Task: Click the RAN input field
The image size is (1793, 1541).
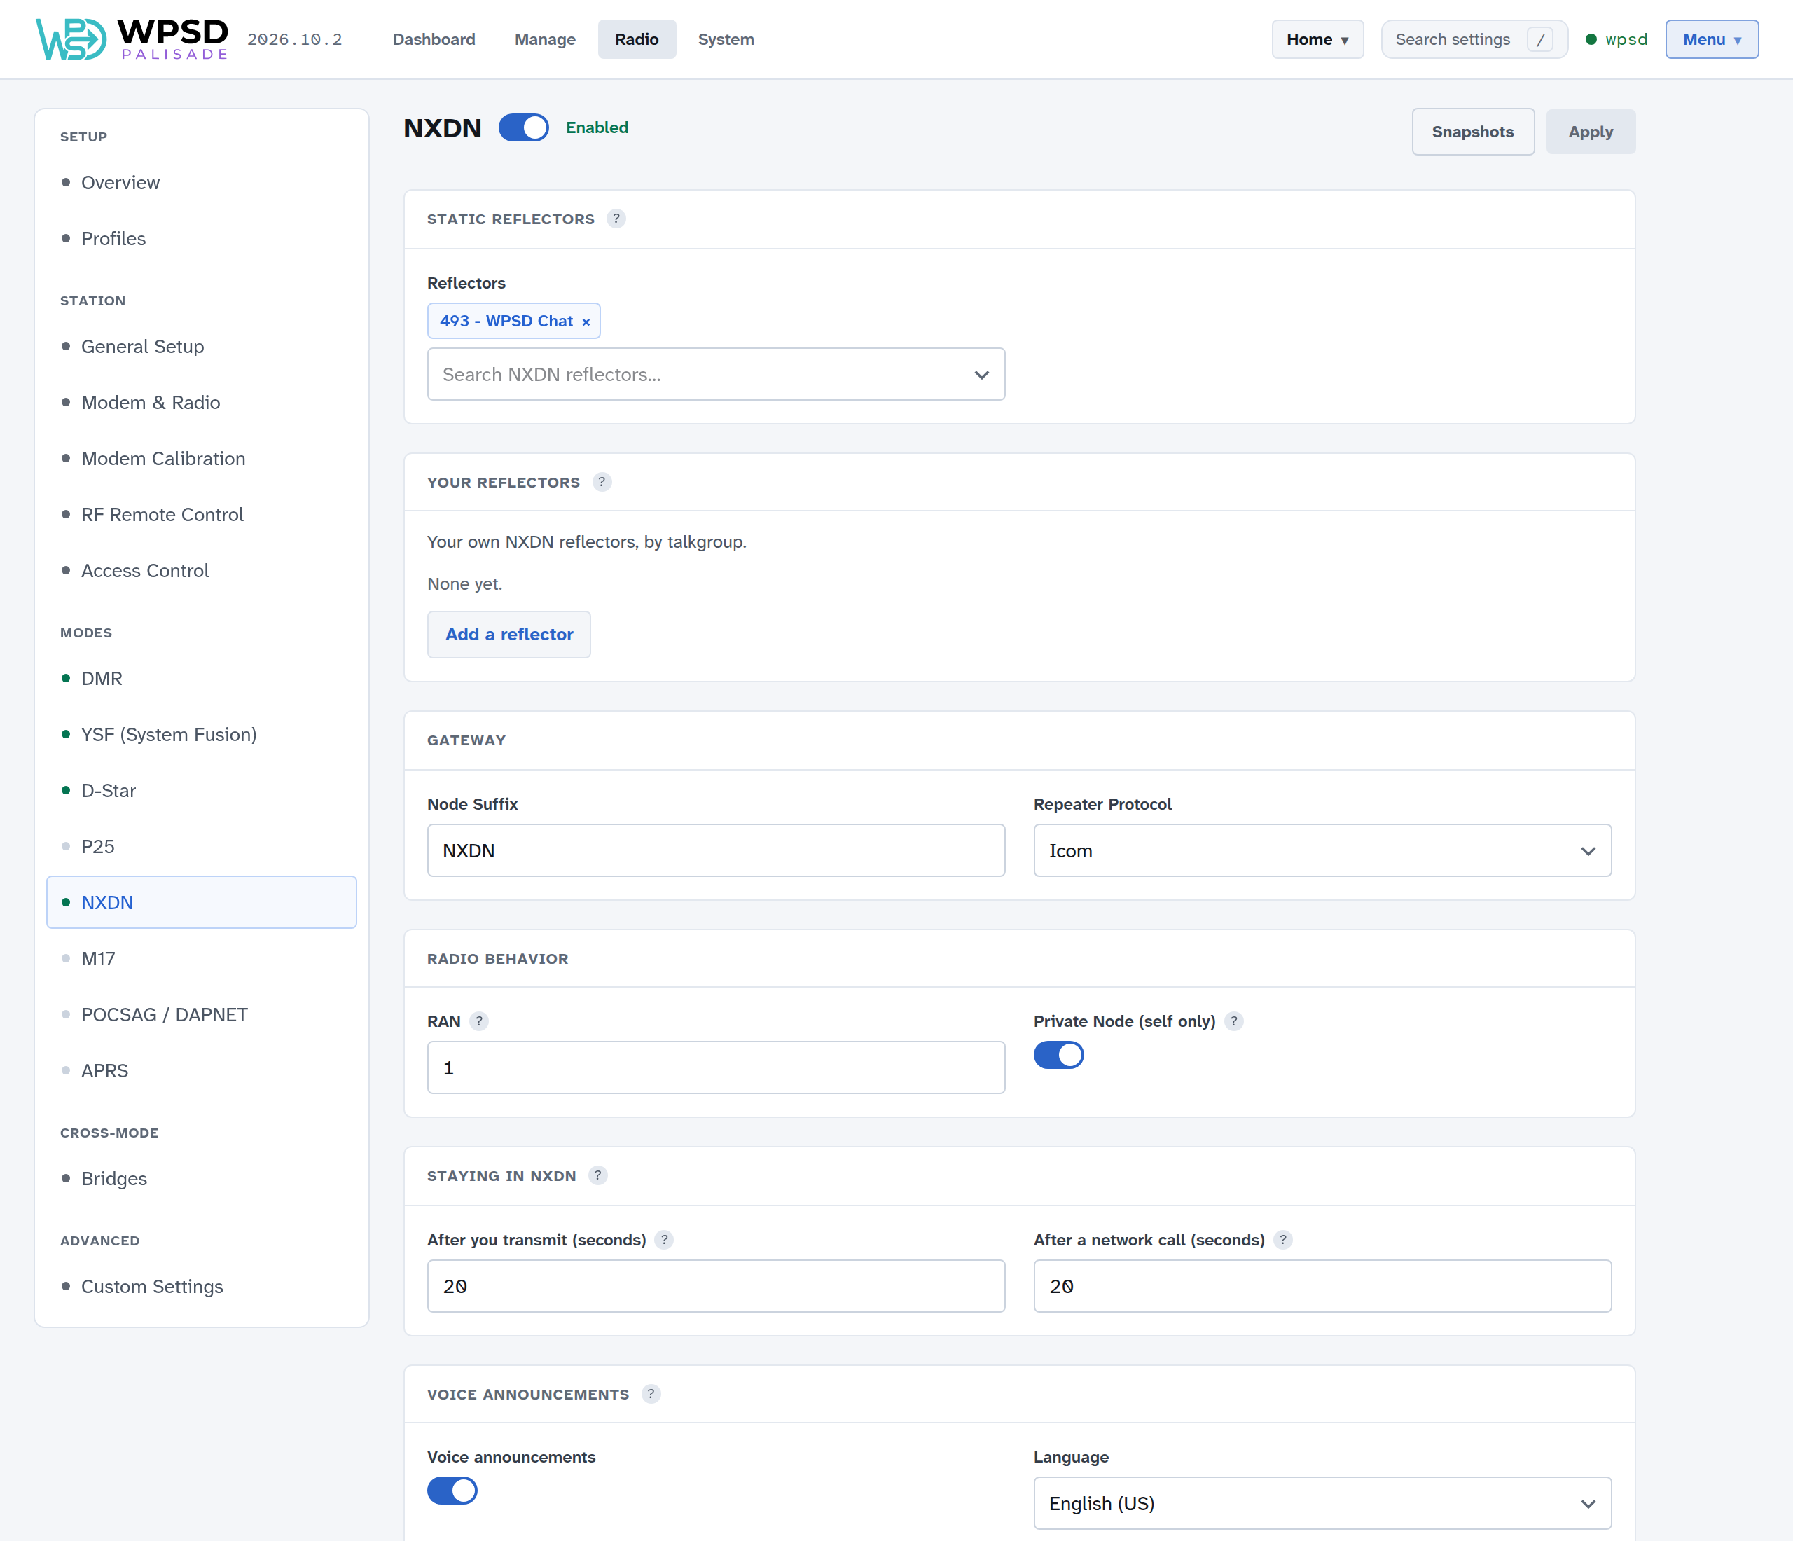Action: (x=716, y=1067)
